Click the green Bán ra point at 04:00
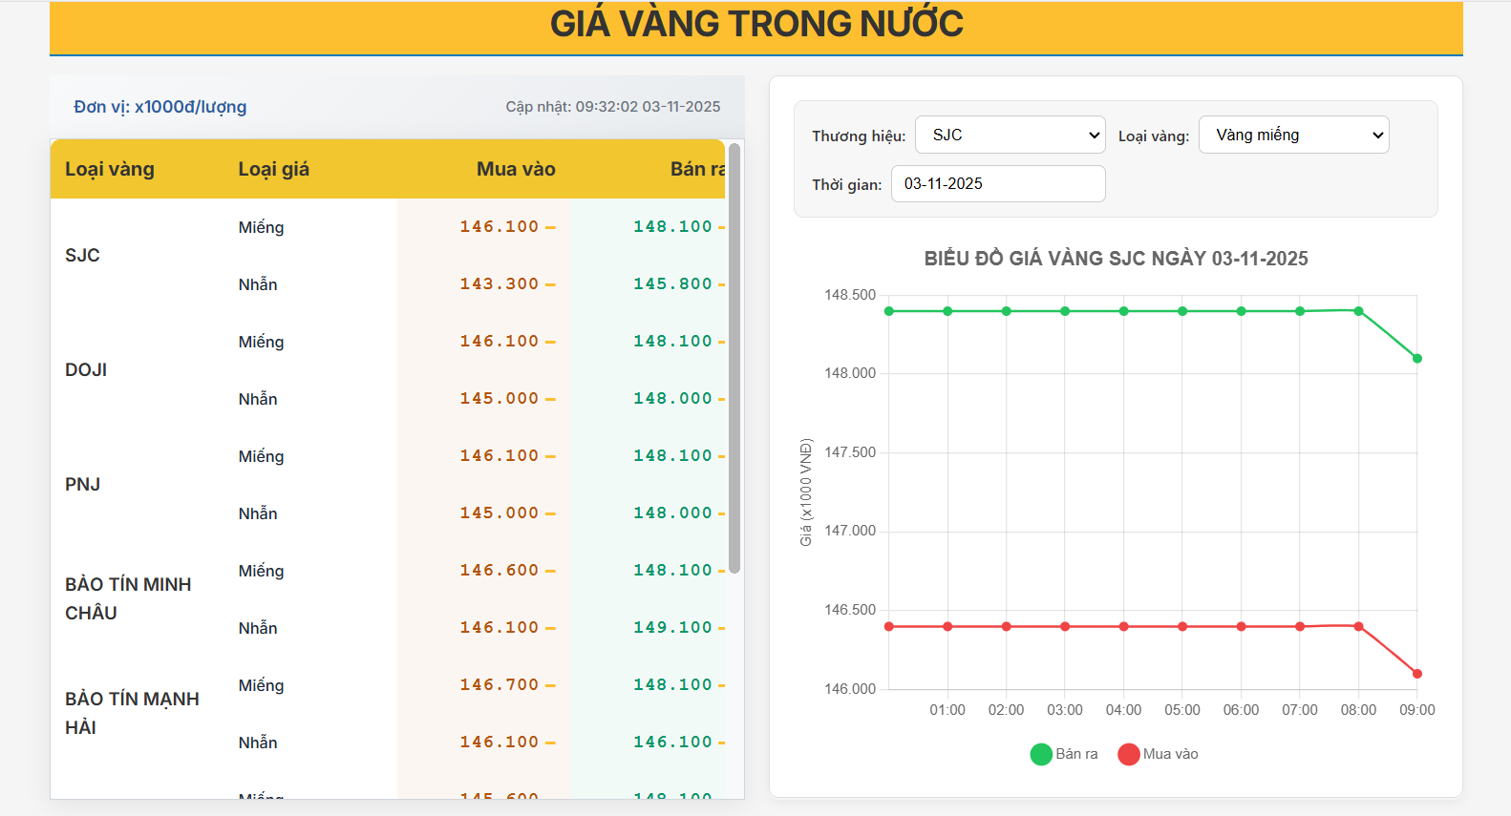Viewport: 1511px width, 816px height. coord(1123,311)
